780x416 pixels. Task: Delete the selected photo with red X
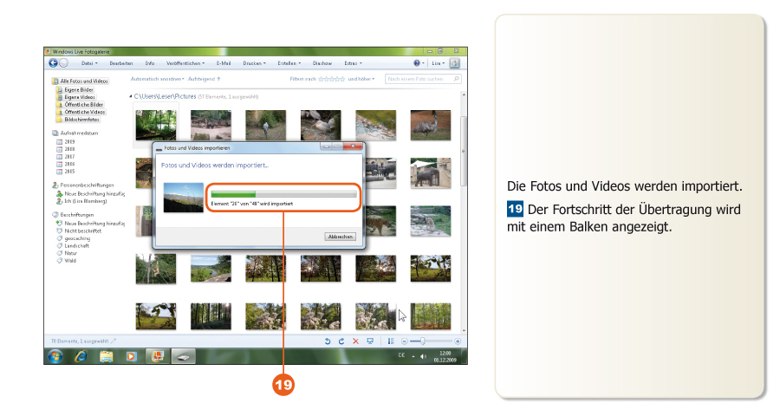355,341
